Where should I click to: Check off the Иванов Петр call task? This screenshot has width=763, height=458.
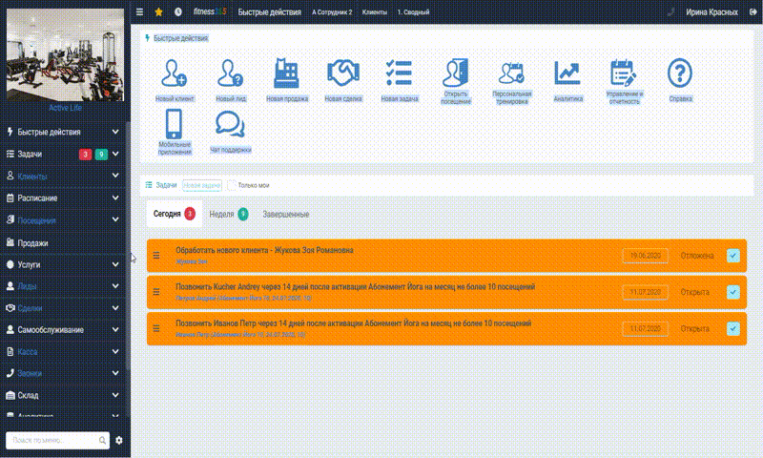pyautogui.click(x=732, y=329)
